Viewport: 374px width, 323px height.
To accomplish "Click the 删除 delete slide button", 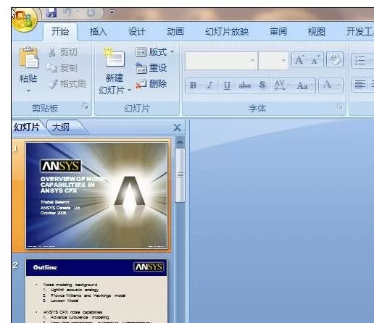I will [151, 84].
